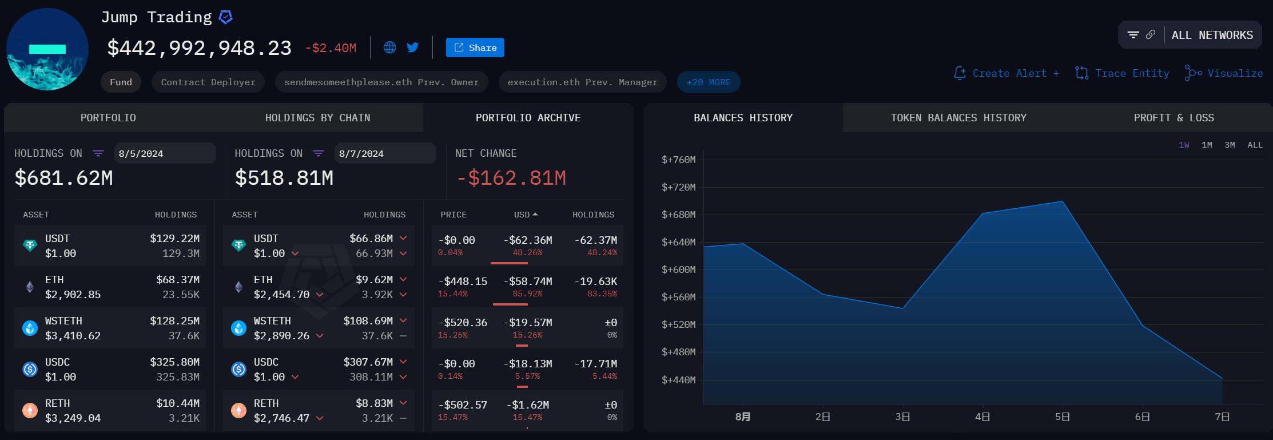Click the Share button
The image size is (1273, 440).
tap(475, 47)
